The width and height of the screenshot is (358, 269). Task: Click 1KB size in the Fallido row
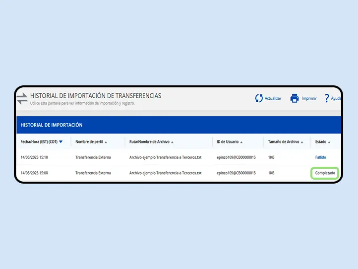(271, 157)
